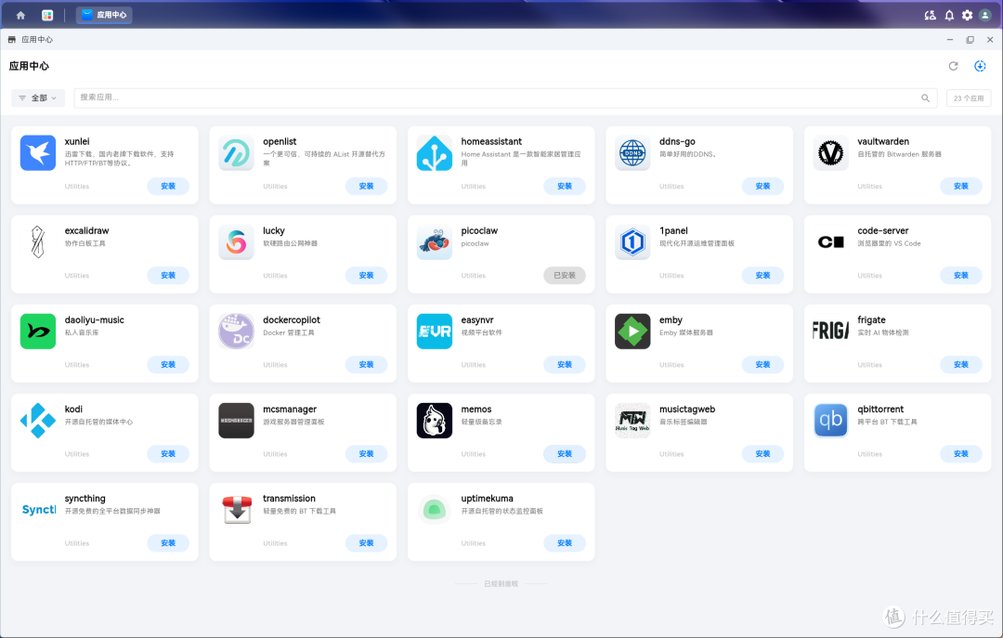
Task: Install the daoliyu-music app
Action: (168, 365)
